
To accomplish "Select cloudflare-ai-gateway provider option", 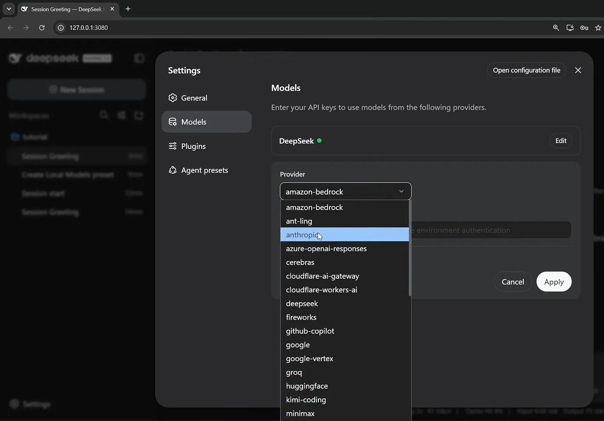I will point(344,276).
